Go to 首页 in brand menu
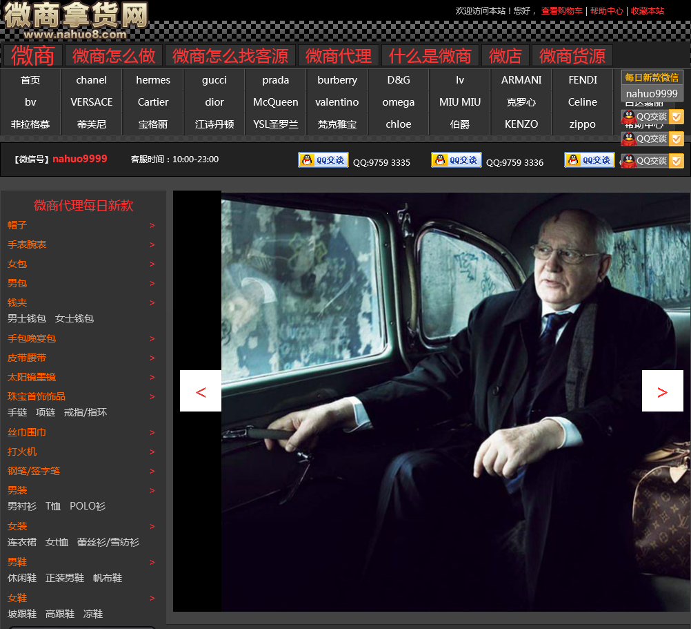 [x=30, y=80]
